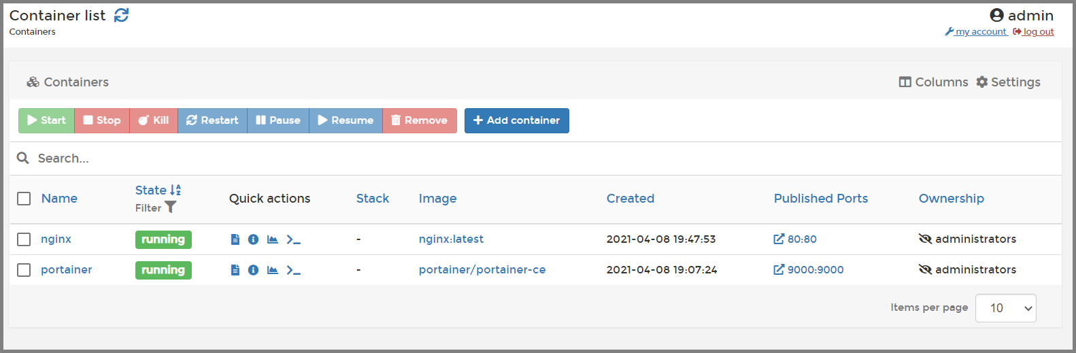The width and height of the screenshot is (1076, 353).
Task: Check the portainer row checkbox
Action: click(x=24, y=270)
